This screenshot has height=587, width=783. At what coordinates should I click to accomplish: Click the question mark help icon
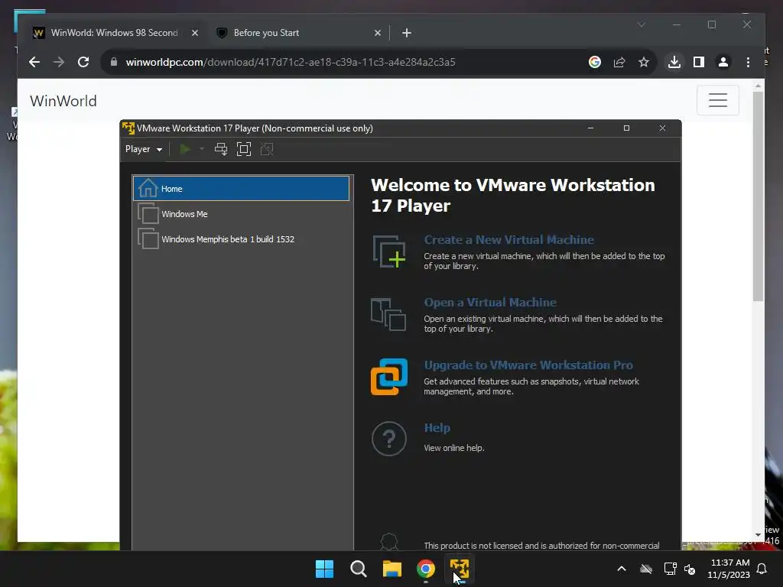click(x=389, y=439)
